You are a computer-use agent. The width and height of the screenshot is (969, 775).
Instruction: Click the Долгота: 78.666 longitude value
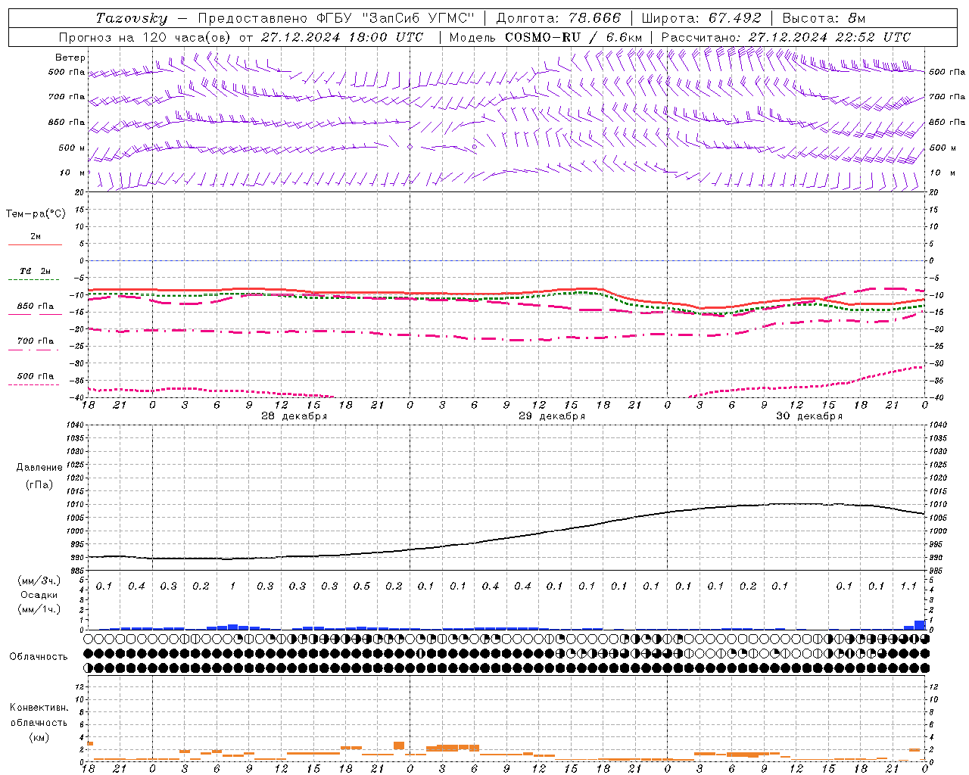click(558, 18)
